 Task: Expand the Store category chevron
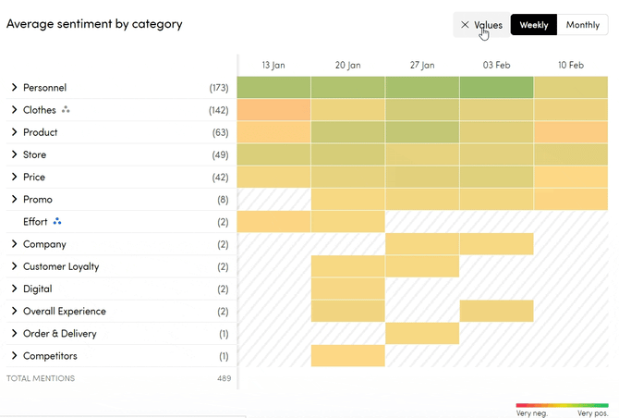(x=15, y=154)
